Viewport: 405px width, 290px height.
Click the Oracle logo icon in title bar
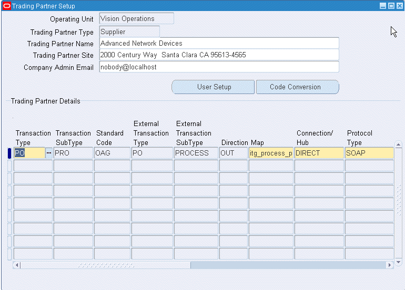(7, 6)
